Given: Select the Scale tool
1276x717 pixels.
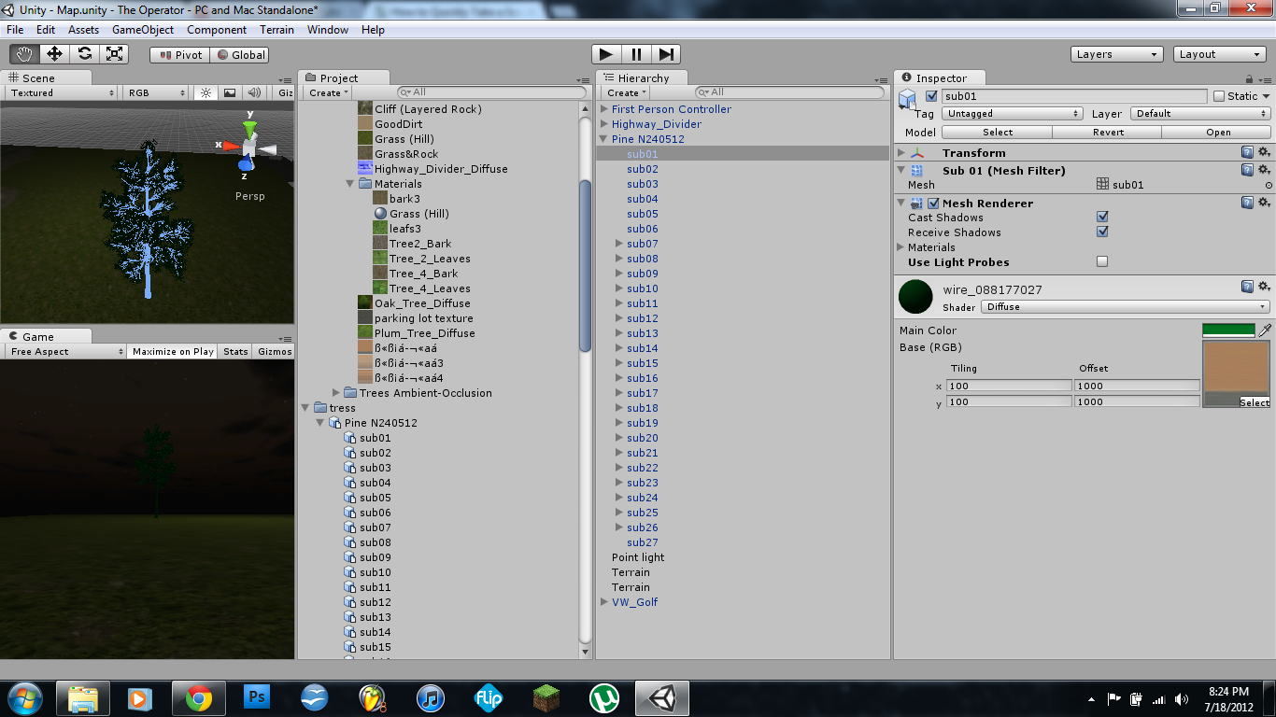Looking at the screenshot, I should 114,54.
